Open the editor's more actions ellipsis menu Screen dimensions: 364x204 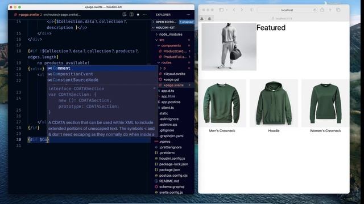(x=144, y=15)
